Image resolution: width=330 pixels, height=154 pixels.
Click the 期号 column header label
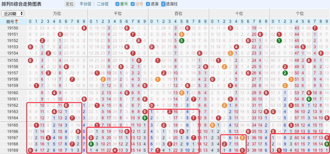click(10, 21)
